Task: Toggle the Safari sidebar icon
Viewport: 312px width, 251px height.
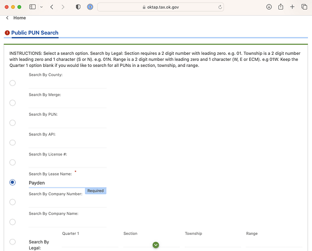Action: [x=33, y=7]
